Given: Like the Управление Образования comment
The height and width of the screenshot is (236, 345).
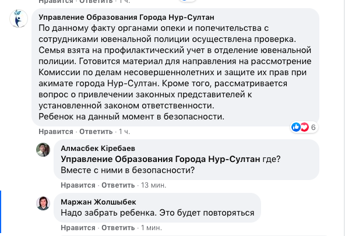Looking at the screenshot, I should pyautogui.click(x=56, y=132).
